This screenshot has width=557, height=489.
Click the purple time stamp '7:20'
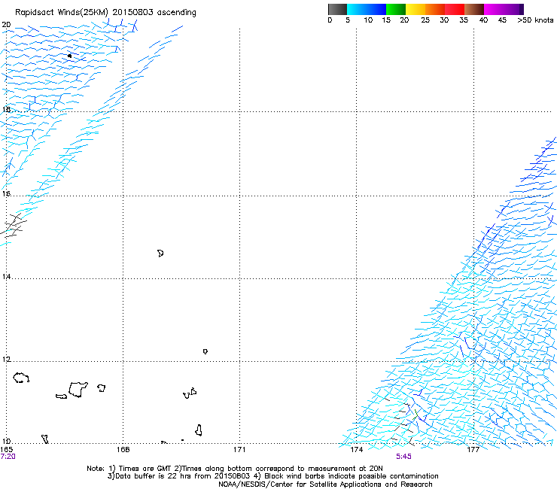tap(8, 457)
